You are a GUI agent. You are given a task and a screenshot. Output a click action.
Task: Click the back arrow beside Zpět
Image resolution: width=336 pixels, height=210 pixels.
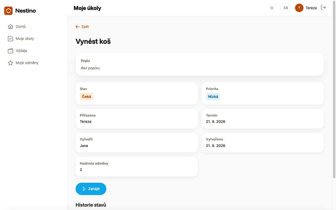(78, 27)
